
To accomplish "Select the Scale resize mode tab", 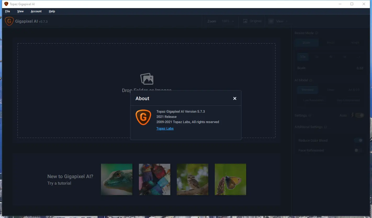I will pyautogui.click(x=306, y=43).
